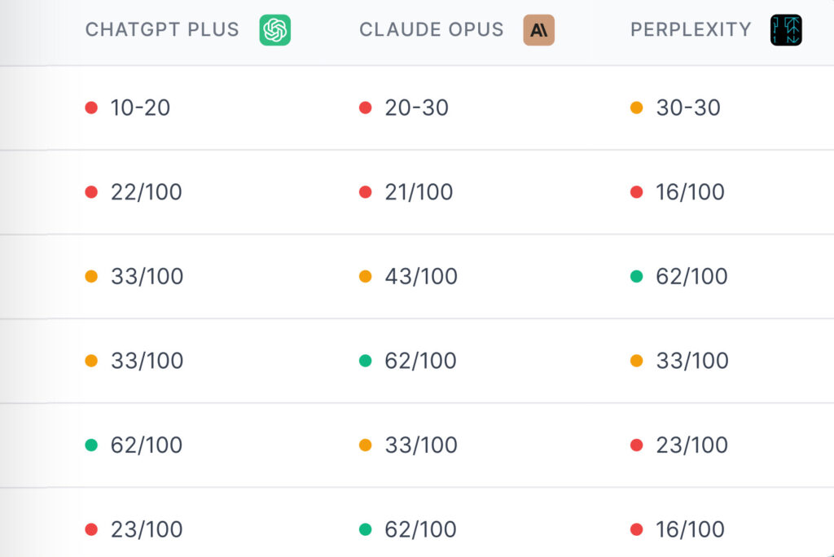
Task: Click the 22/100 score under ChatGPT Plus
Action: point(147,192)
